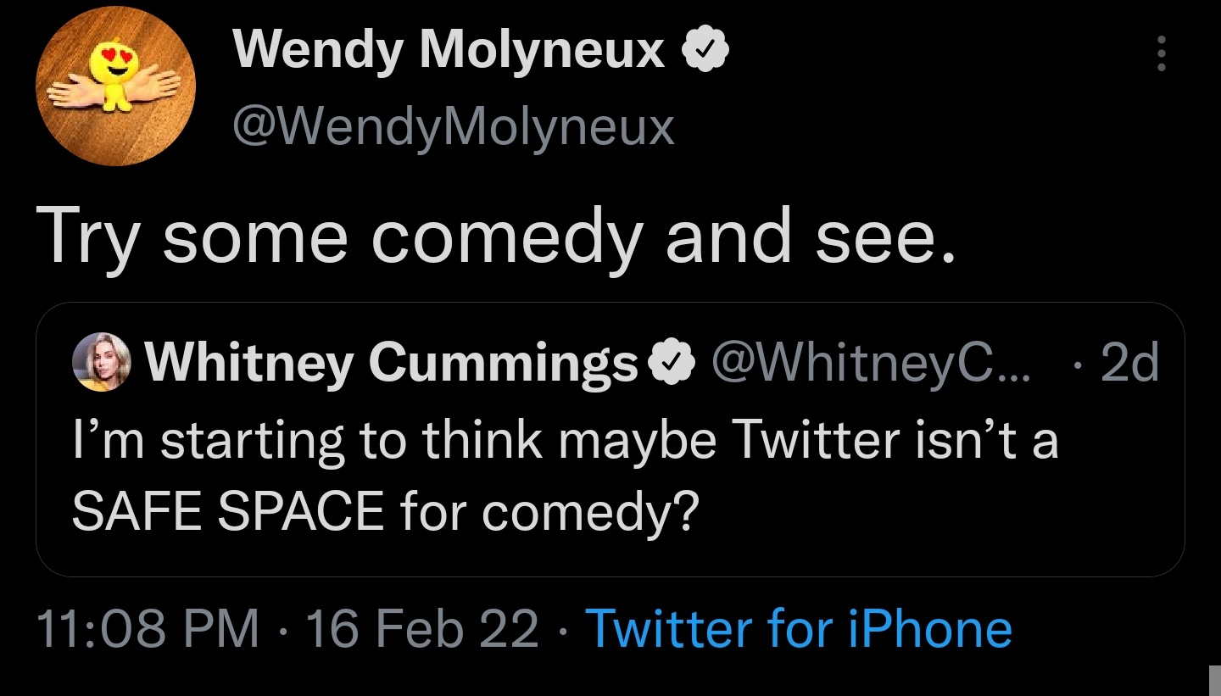This screenshot has width=1221, height=696.
Task: Tap the blue check next to Whitney Cummings
Action: click(x=669, y=363)
